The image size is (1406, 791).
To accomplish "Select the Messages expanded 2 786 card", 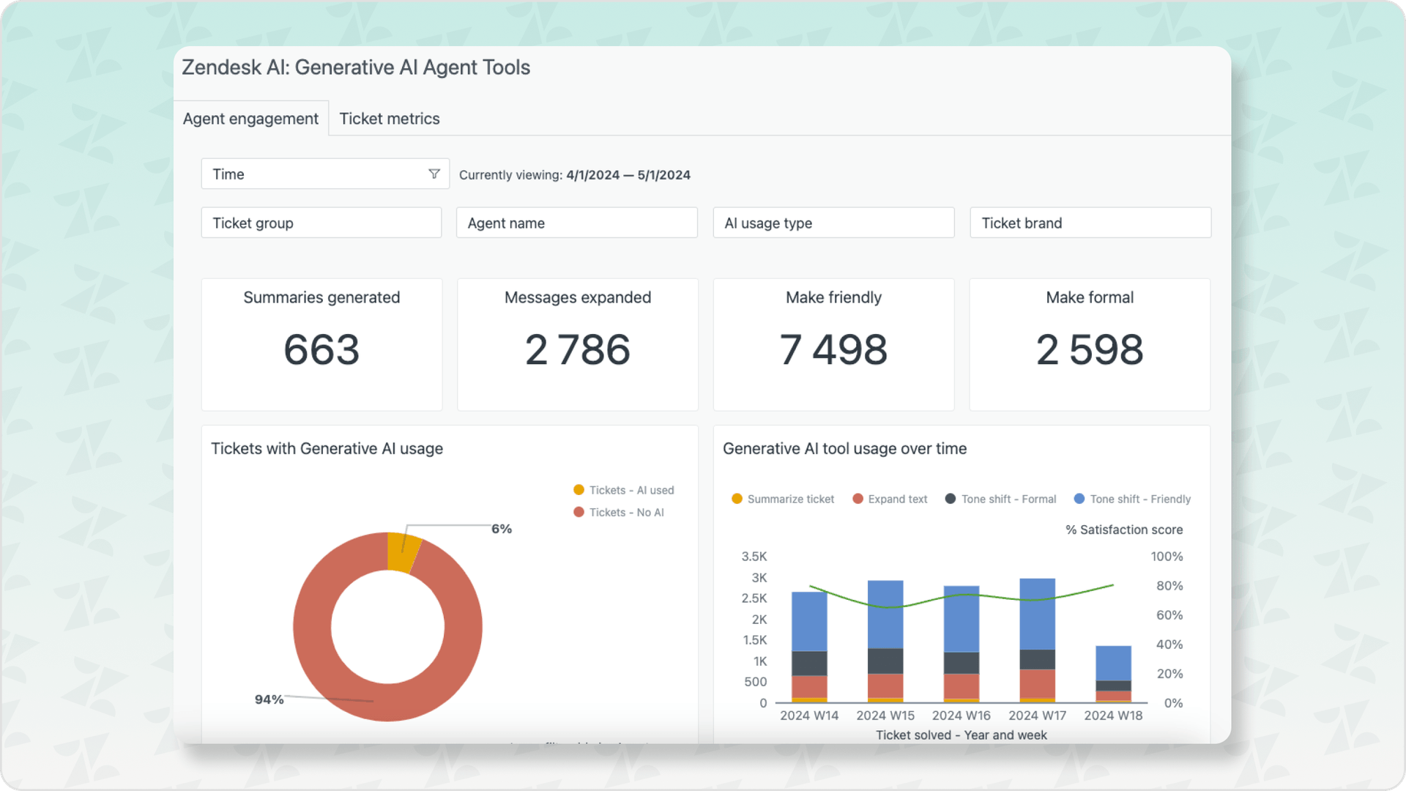I will [578, 344].
